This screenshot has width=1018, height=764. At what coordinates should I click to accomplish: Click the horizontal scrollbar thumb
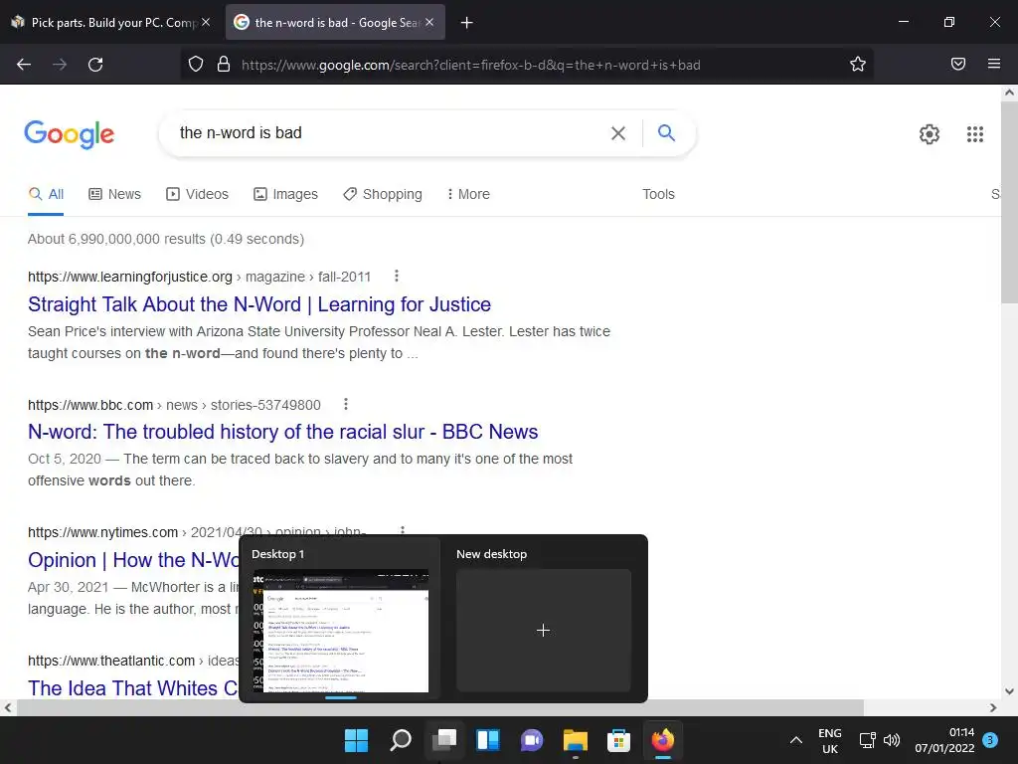[439, 707]
